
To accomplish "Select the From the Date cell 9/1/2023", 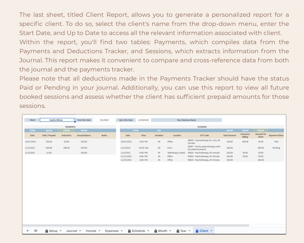I will click(104, 120).
